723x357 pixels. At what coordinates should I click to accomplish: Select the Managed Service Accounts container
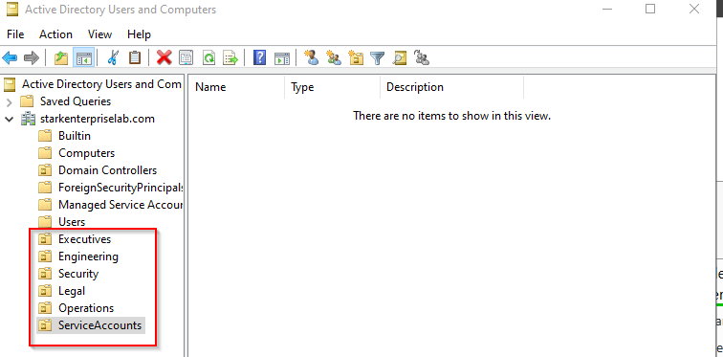click(120, 205)
